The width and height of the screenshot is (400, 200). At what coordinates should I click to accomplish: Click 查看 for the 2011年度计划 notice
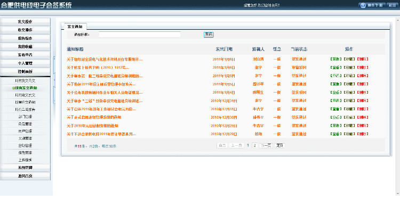335,134
